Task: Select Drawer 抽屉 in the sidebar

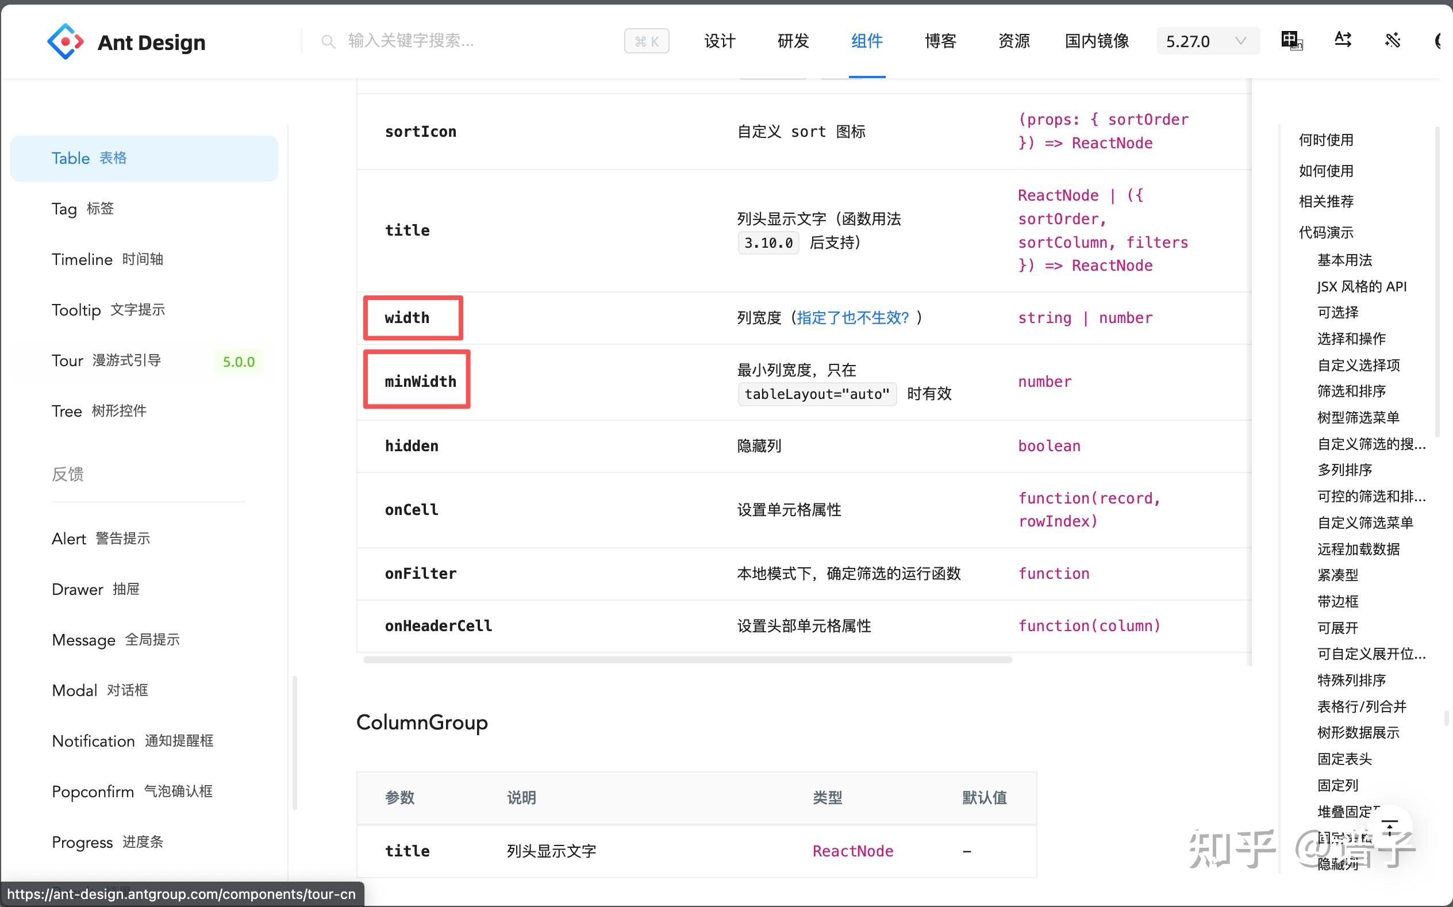Action: [144, 589]
